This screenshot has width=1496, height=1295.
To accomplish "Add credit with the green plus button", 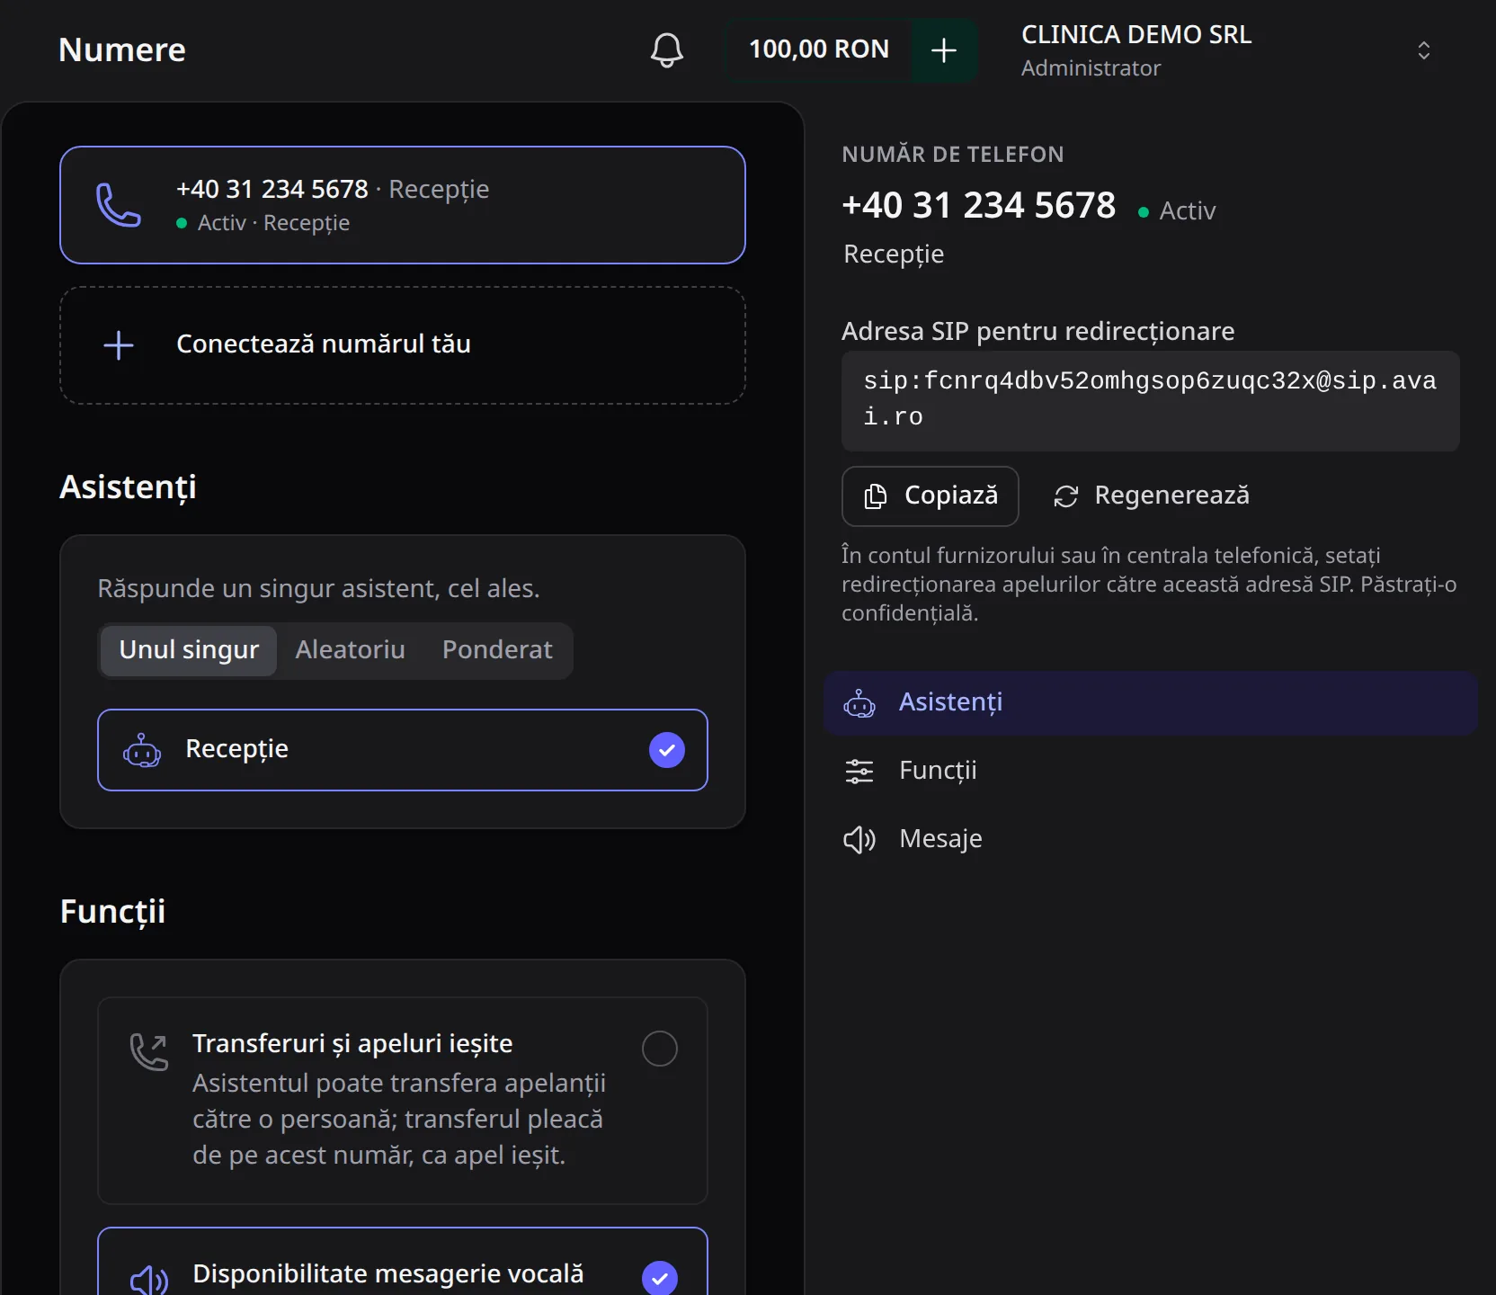I will coord(943,50).
